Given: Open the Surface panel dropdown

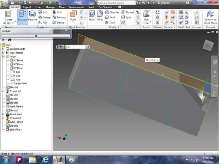Looking at the screenshot, I should [174, 27].
